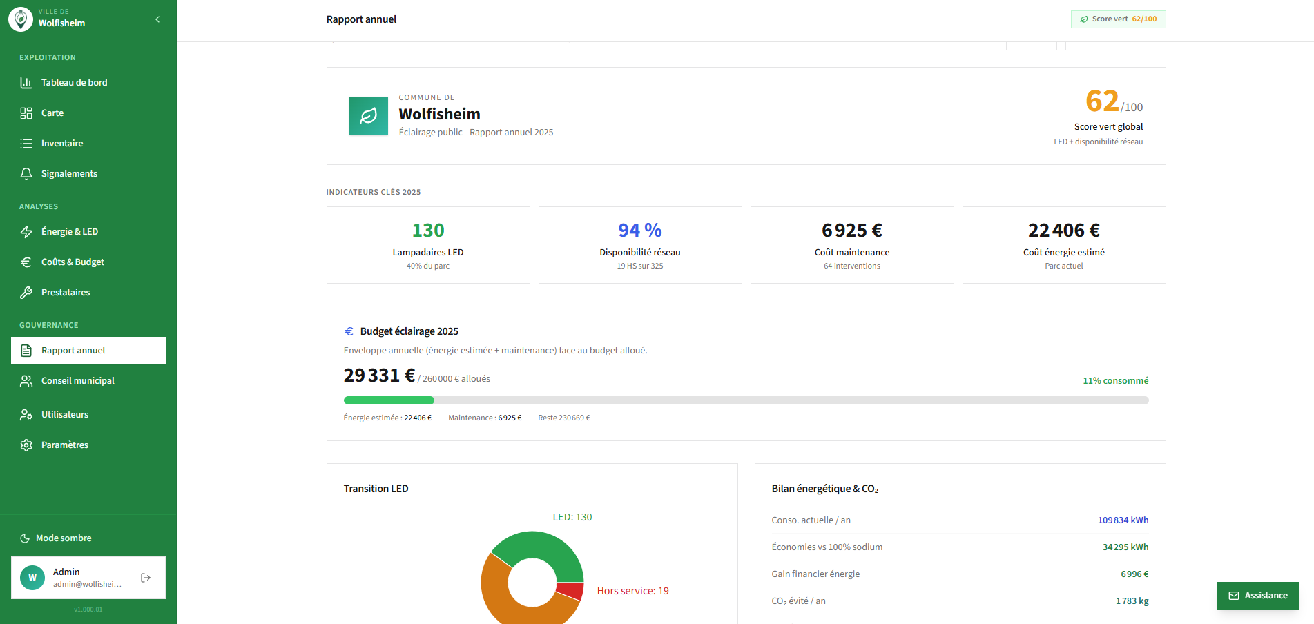Open Énergie & LED lightning icon
Image resolution: width=1314 pixels, height=624 pixels.
[x=26, y=232]
